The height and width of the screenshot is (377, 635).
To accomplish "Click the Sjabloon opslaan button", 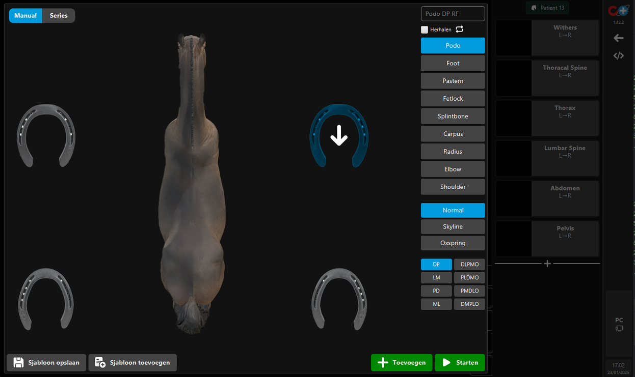I will [x=46, y=363].
